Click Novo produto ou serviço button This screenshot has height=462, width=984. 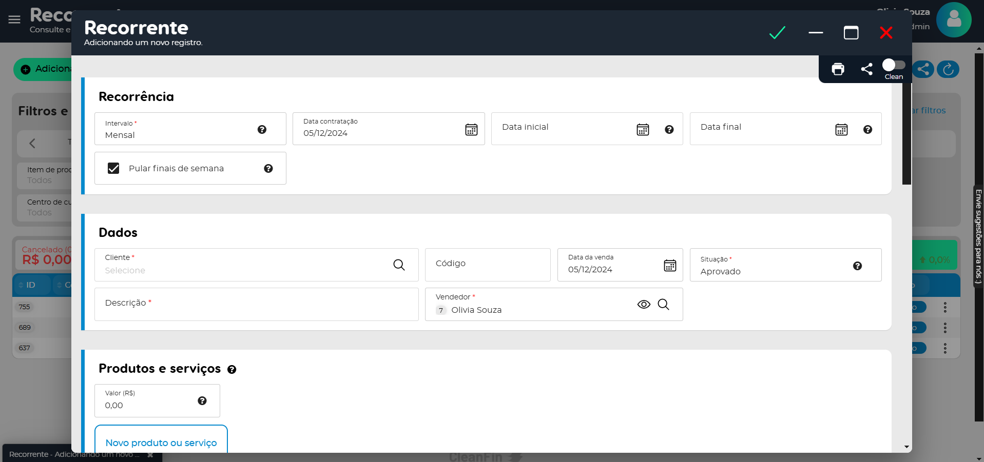[x=161, y=443]
